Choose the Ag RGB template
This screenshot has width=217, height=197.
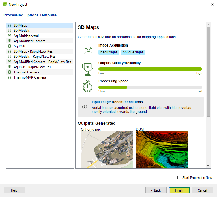[19, 46]
